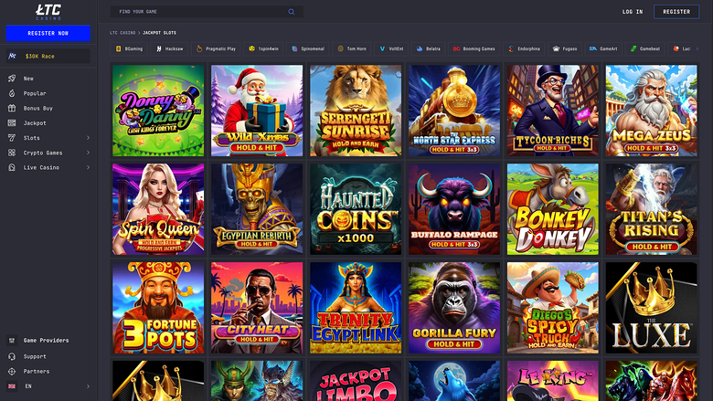Click the UK flag language icon
Viewport: 713px width, 401px height.
pyautogui.click(x=12, y=386)
